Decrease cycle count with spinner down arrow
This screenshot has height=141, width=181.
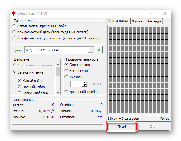(x=84, y=85)
